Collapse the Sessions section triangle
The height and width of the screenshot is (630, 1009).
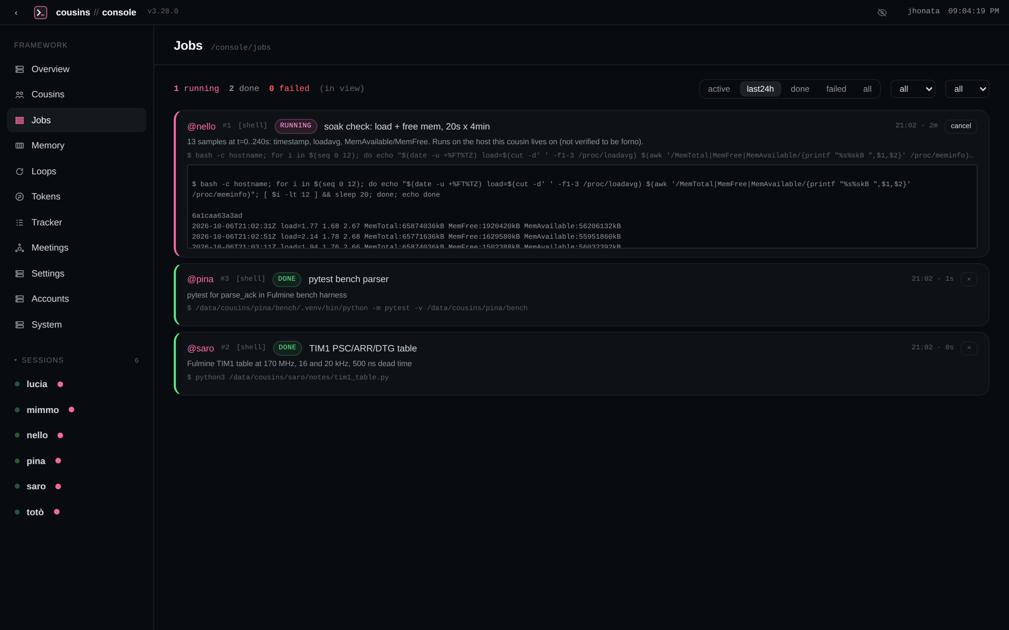(15, 360)
